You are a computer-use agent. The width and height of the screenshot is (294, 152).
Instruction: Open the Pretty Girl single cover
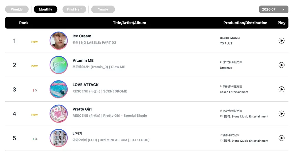coord(59,113)
